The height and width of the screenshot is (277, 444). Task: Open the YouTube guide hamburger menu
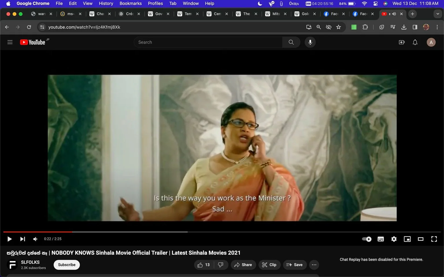coord(10,42)
